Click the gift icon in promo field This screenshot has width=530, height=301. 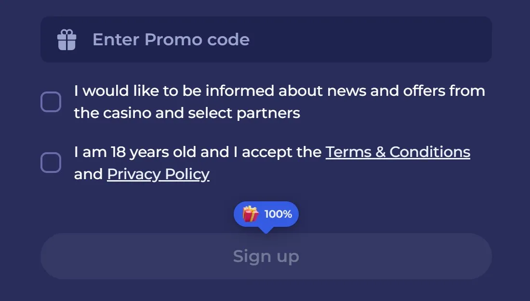pos(67,39)
